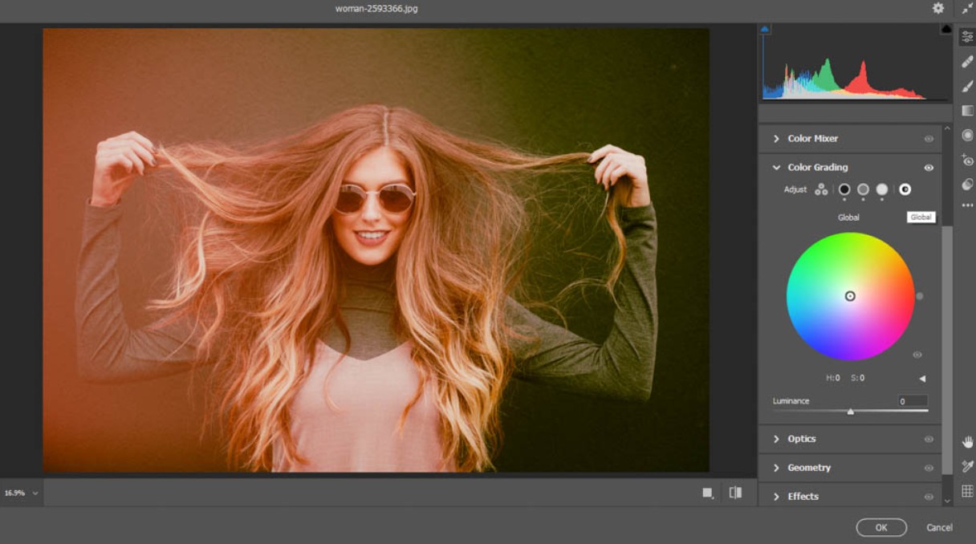Open Camera Raw preferences gear icon
The image size is (976, 544).
938,8
